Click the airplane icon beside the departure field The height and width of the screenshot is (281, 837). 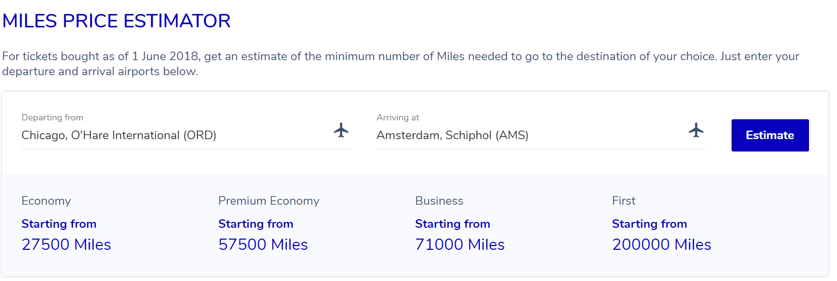(x=341, y=130)
